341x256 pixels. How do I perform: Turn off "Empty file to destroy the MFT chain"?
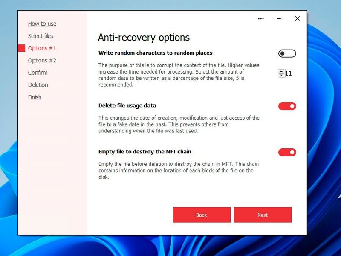point(287,152)
